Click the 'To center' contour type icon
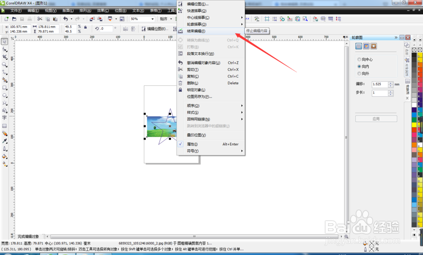Viewport: 423px width, 255px height. 359,47
